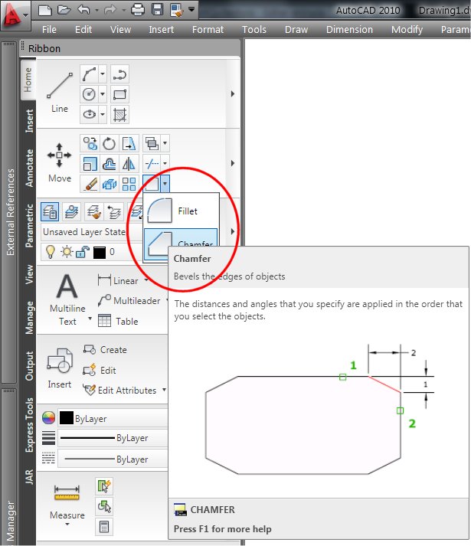Open the Quick Access toolbar customize arrow

191,9
